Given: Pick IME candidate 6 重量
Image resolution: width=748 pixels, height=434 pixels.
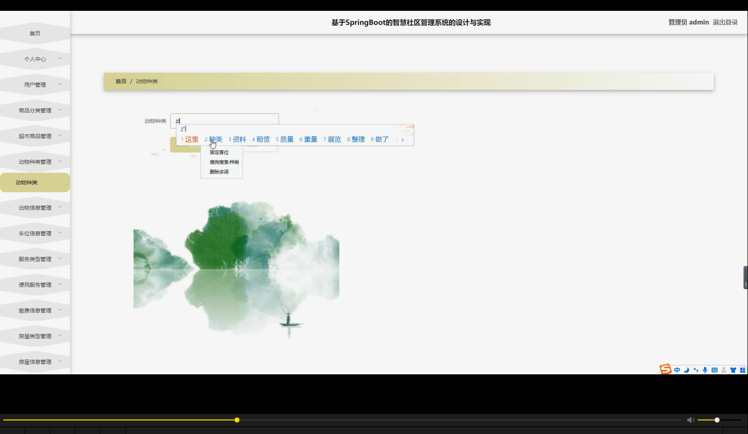Looking at the screenshot, I should coord(308,140).
